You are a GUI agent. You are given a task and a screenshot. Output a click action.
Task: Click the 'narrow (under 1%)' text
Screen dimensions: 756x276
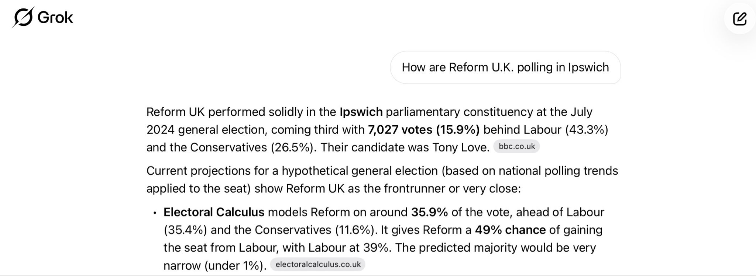214,265
